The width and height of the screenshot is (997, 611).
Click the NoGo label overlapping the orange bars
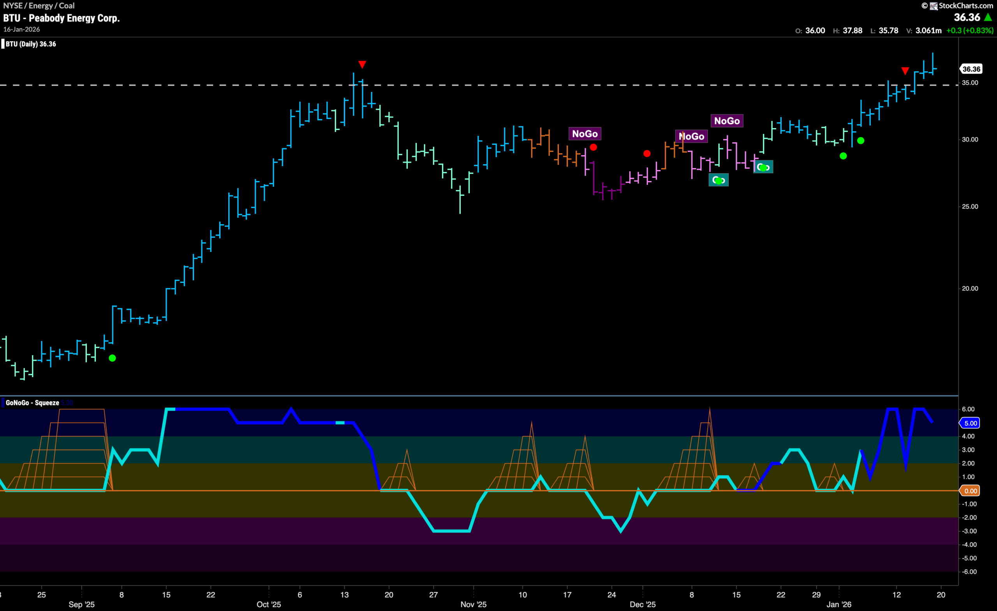pos(692,136)
